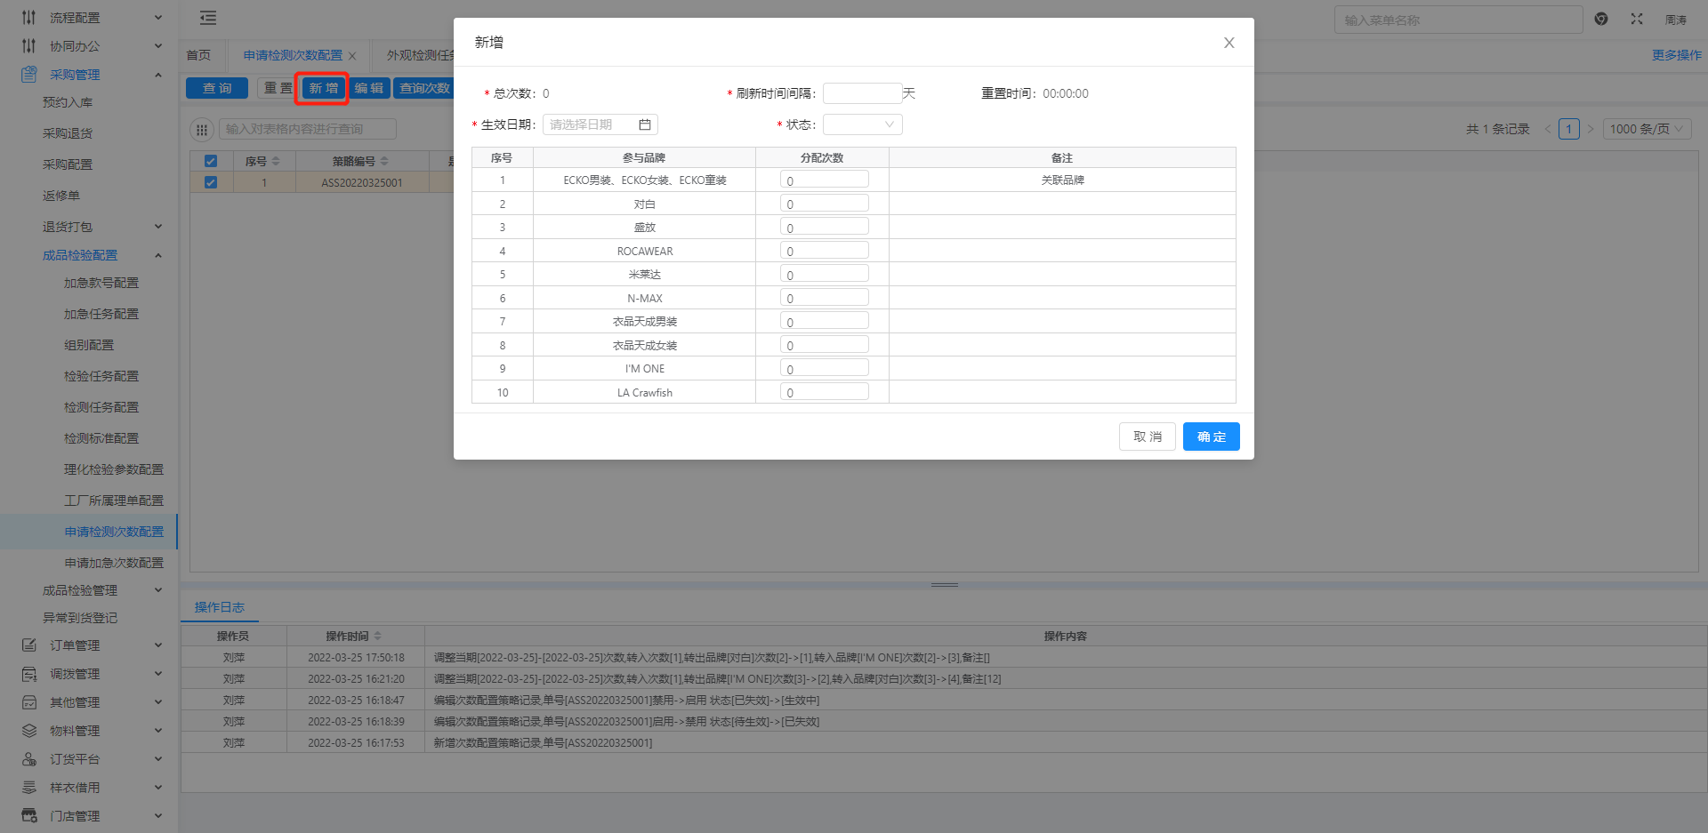
Task: Click the 取消 button in dialog
Action: coord(1147,437)
